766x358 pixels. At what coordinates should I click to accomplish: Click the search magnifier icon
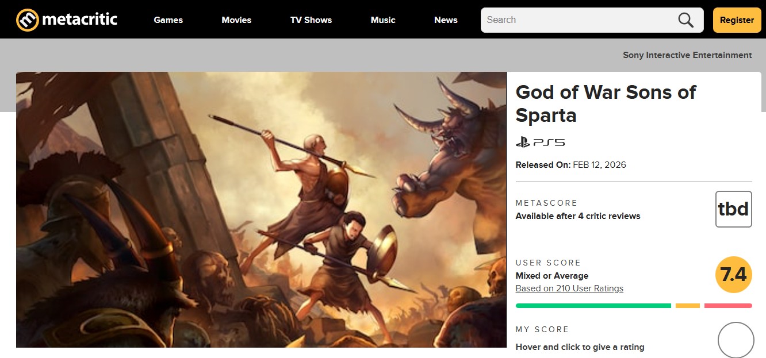pyautogui.click(x=685, y=20)
